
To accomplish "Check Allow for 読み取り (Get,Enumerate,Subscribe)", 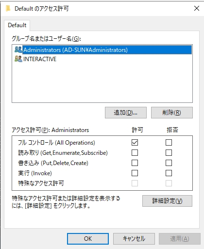I will pos(135,153).
